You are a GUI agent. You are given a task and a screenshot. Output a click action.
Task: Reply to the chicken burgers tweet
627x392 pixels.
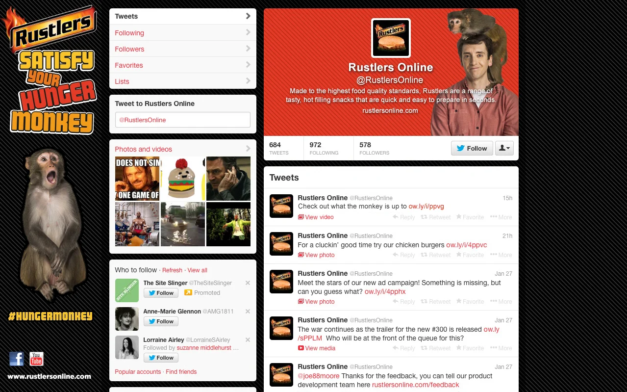(x=404, y=255)
